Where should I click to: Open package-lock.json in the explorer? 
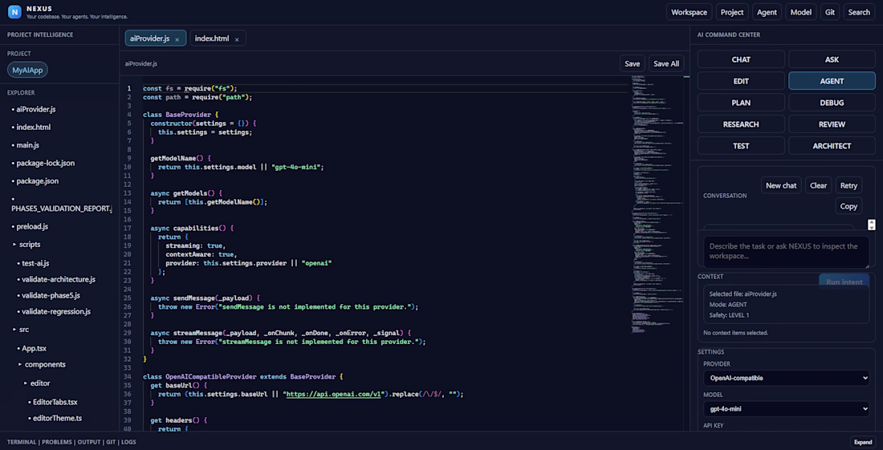(45, 163)
